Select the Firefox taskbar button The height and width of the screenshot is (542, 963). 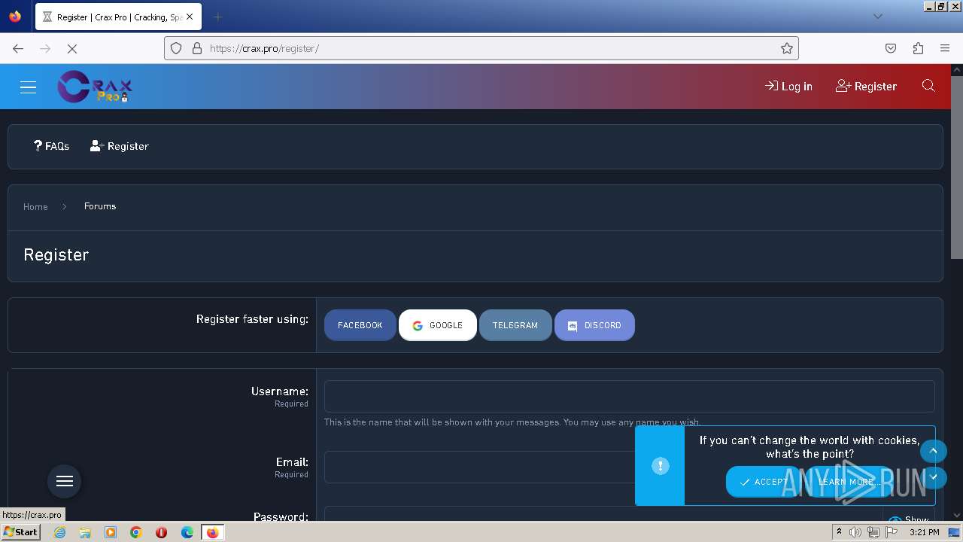212,532
